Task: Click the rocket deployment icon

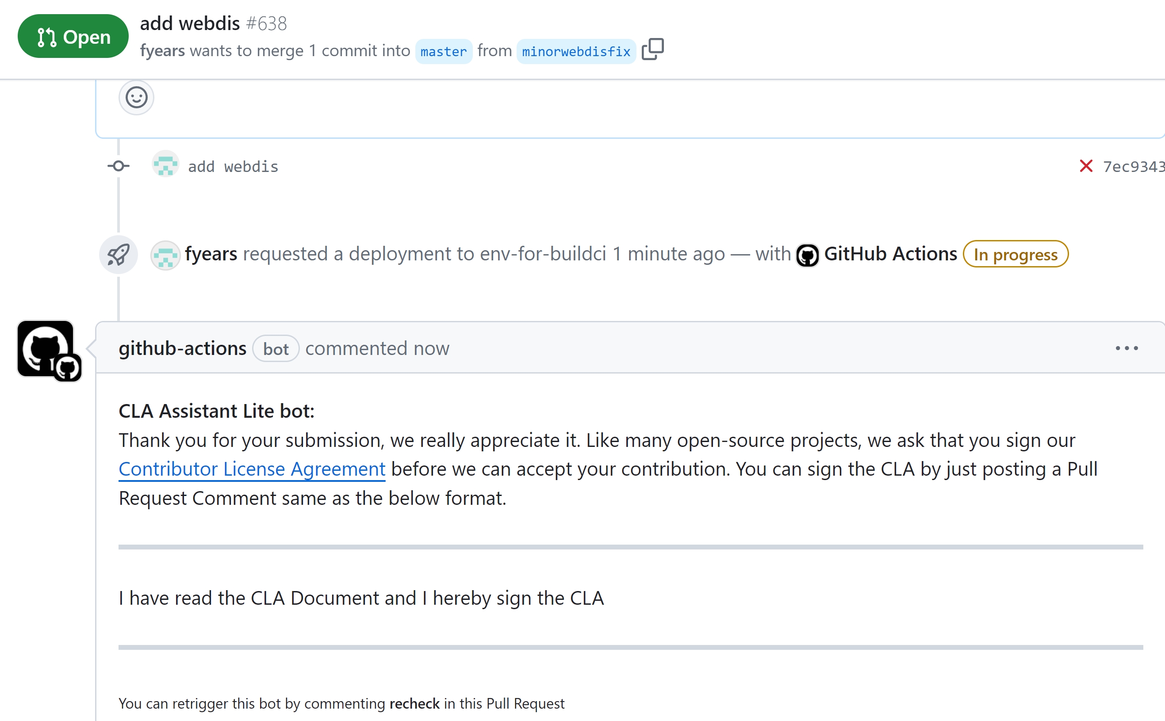Action: (x=118, y=254)
